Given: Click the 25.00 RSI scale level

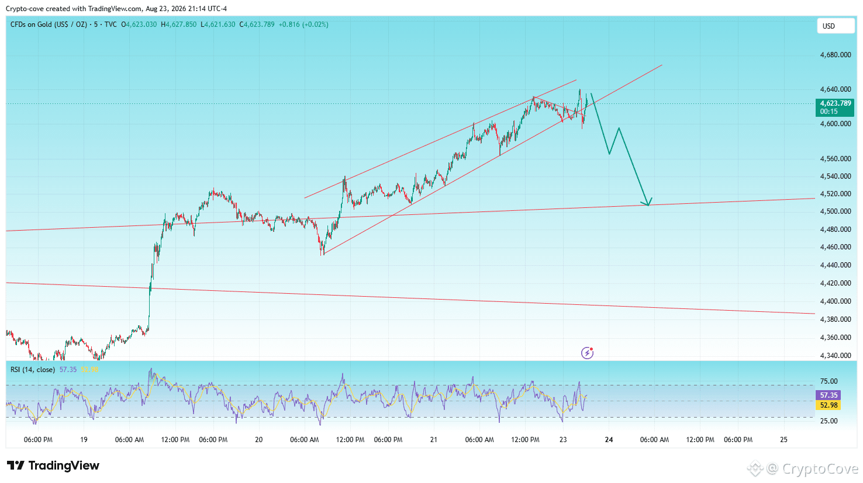Looking at the screenshot, I should (x=829, y=421).
